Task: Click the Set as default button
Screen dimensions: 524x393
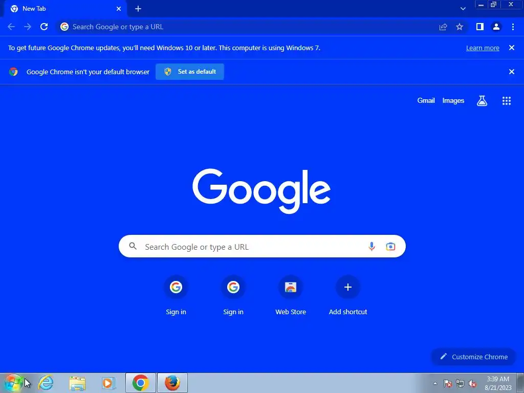Action: pos(190,72)
